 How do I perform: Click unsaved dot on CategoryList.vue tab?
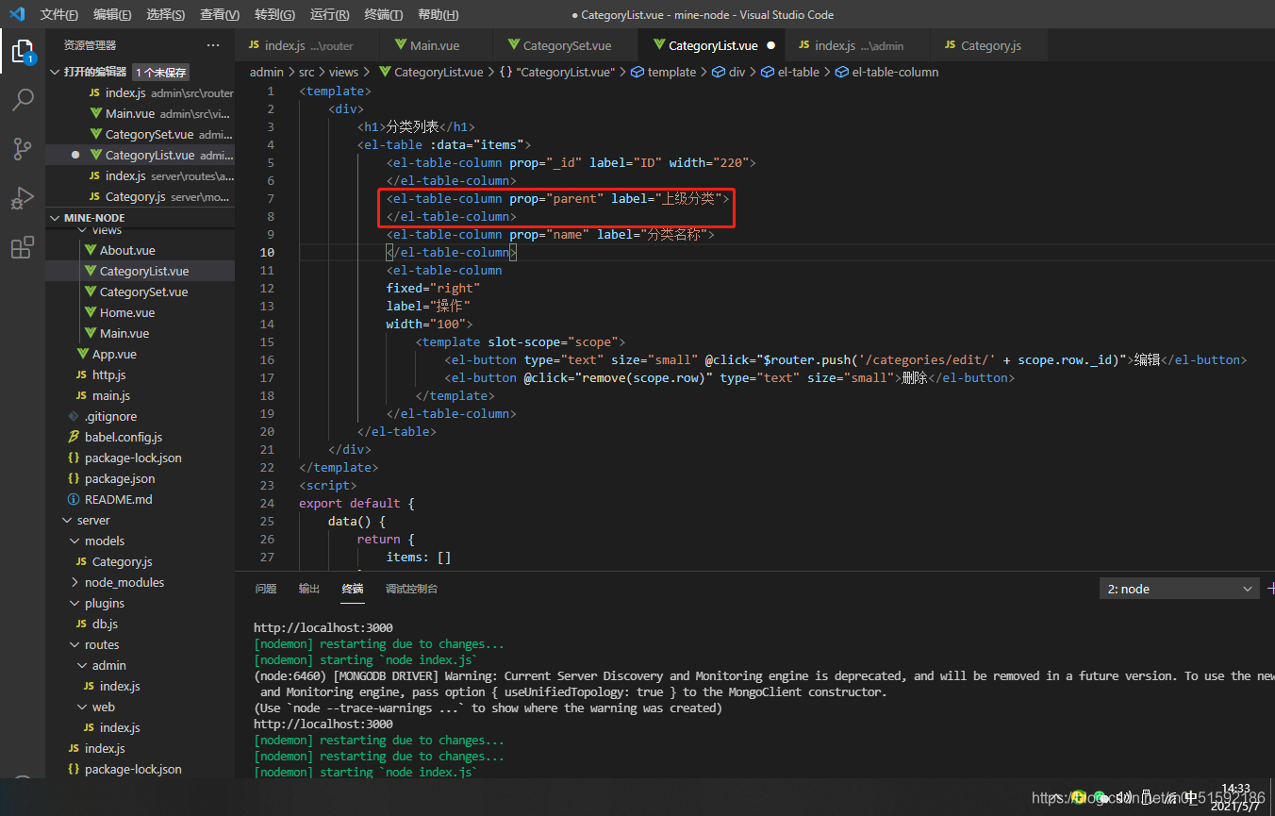pyautogui.click(x=770, y=45)
